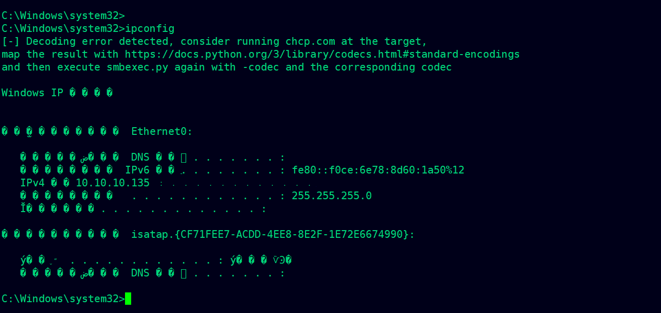
Task: Click the IPv6 label in Ethernet0 section
Action: coord(137,170)
